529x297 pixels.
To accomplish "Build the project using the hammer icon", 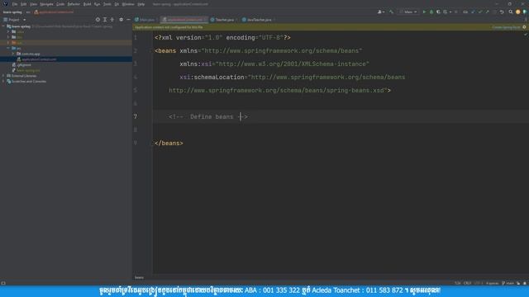I will click(391, 12).
